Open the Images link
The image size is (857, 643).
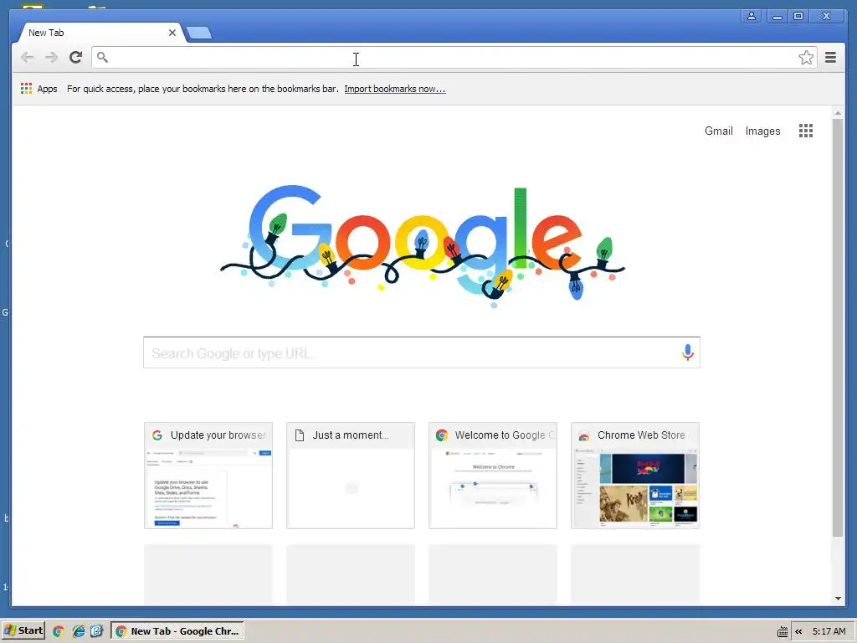[762, 131]
